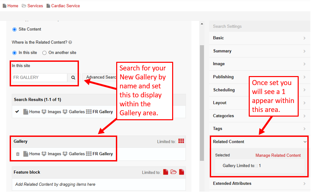The image size is (311, 194).
Task: Expand Scheduling with its chevron arrow
Action: [x=304, y=90]
